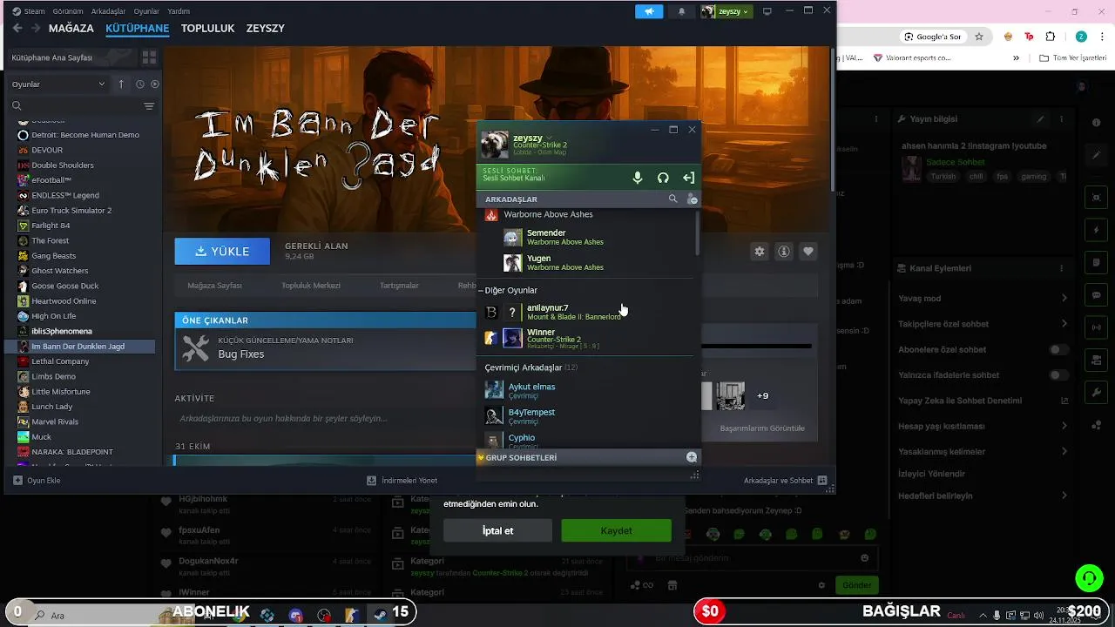
Task: Open emoji picker in Twitch chat box
Action: tap(864, 558)
